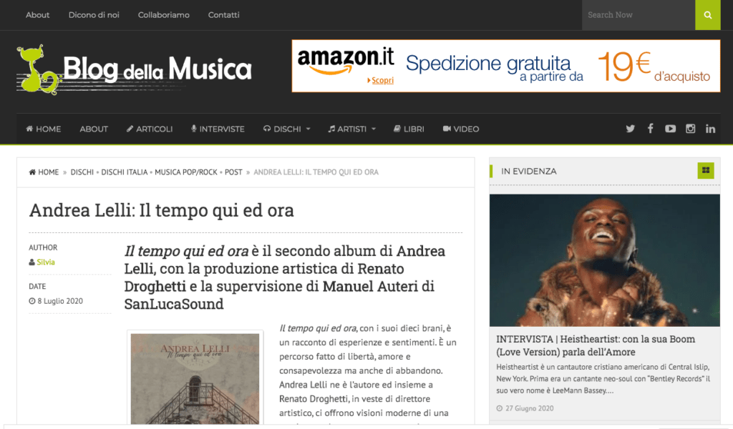Open the Libri menu item
Screen dimensions: 733x429
pos(409,129)
